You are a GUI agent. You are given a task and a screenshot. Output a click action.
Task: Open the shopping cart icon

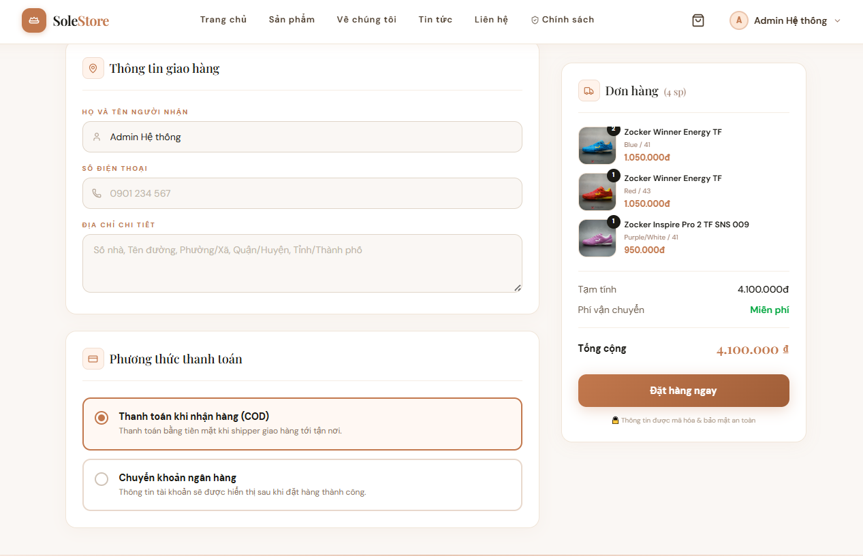(x=698, y=20)
